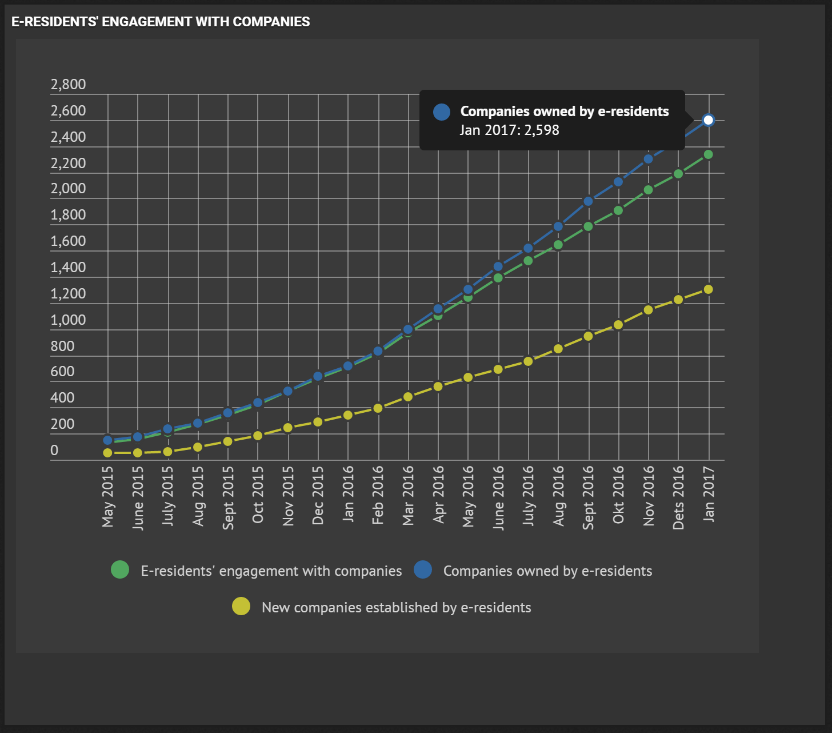Click green data point at Dets 2016
The width and height of the screenshot is (832, 733).
(x=678, y=174)
